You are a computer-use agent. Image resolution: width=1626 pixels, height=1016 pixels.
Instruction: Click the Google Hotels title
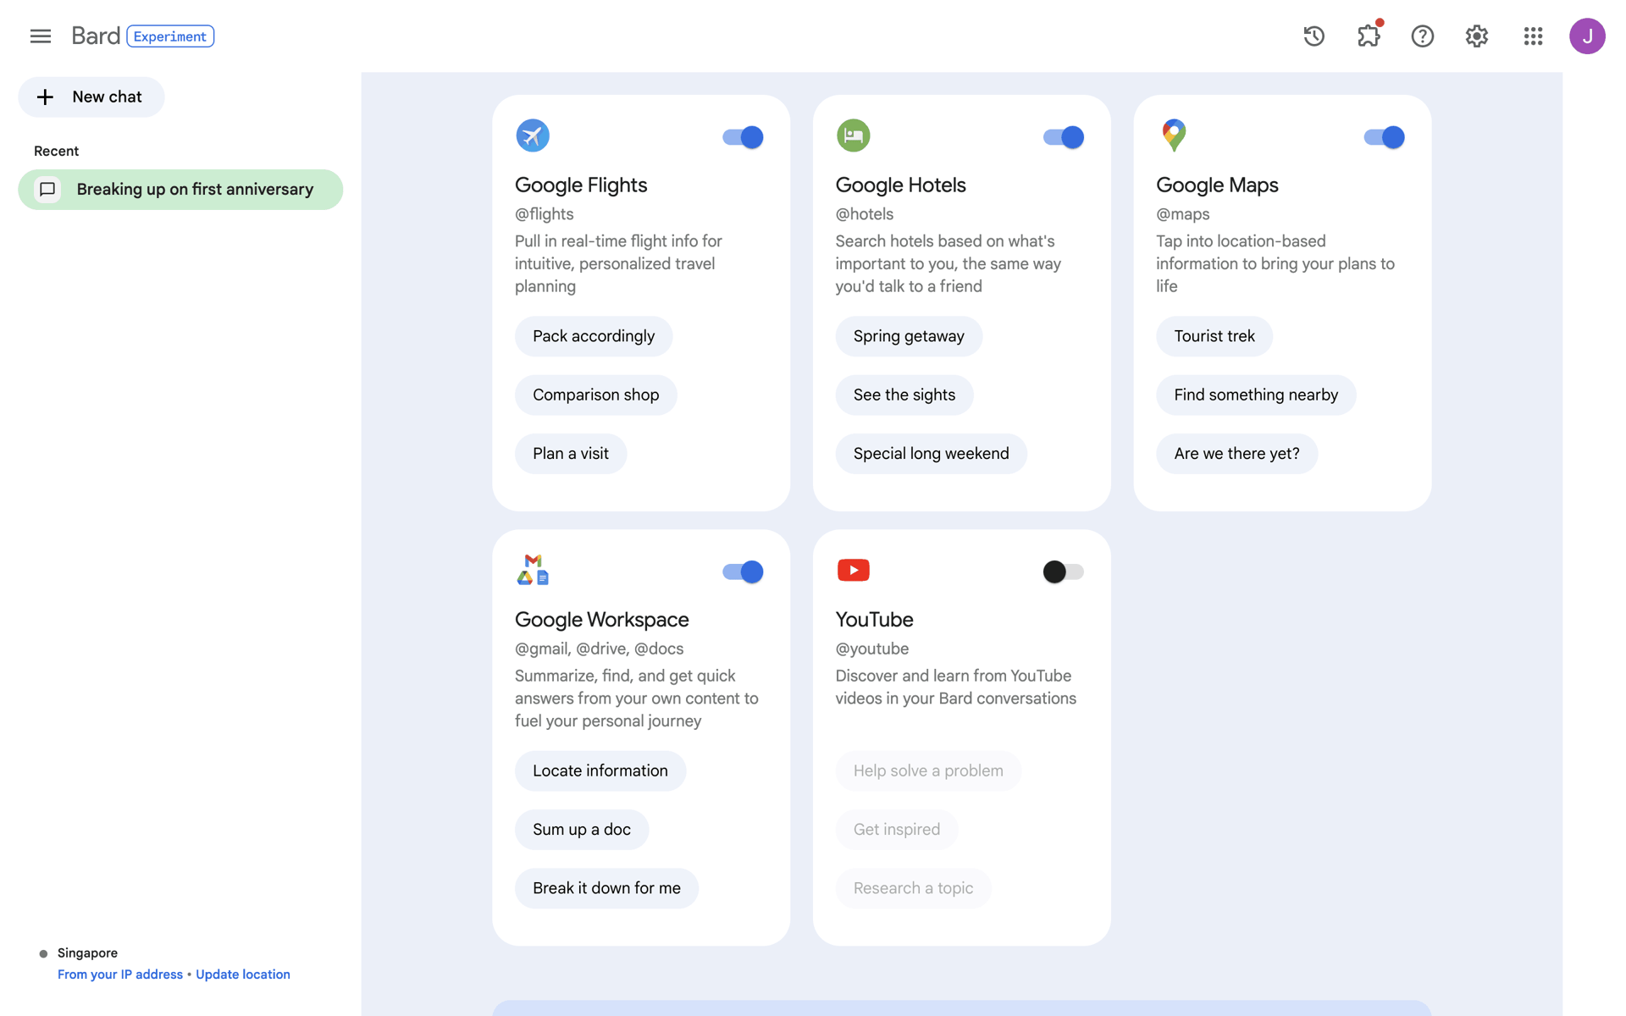point(900,185)
